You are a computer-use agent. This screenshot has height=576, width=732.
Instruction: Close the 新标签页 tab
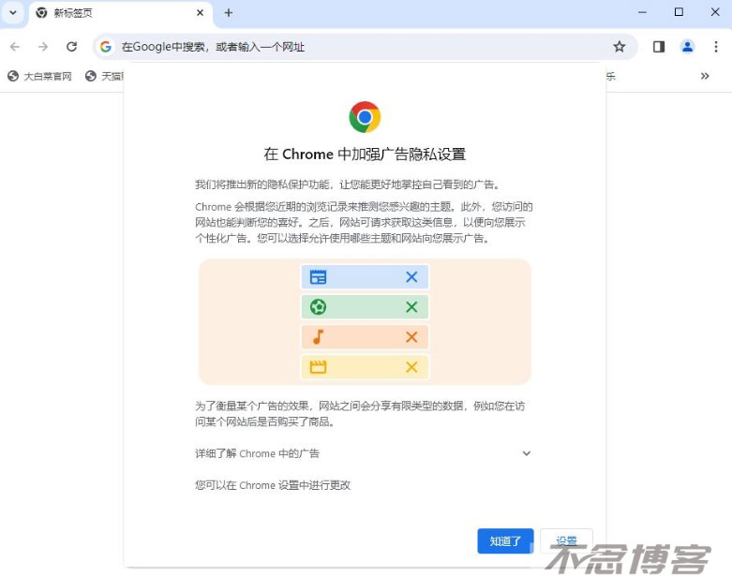(200, 13)
